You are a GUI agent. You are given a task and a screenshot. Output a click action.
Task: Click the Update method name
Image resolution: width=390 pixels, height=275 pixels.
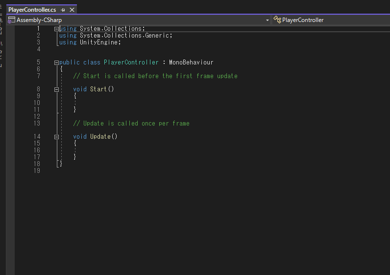tap(100, 136)
